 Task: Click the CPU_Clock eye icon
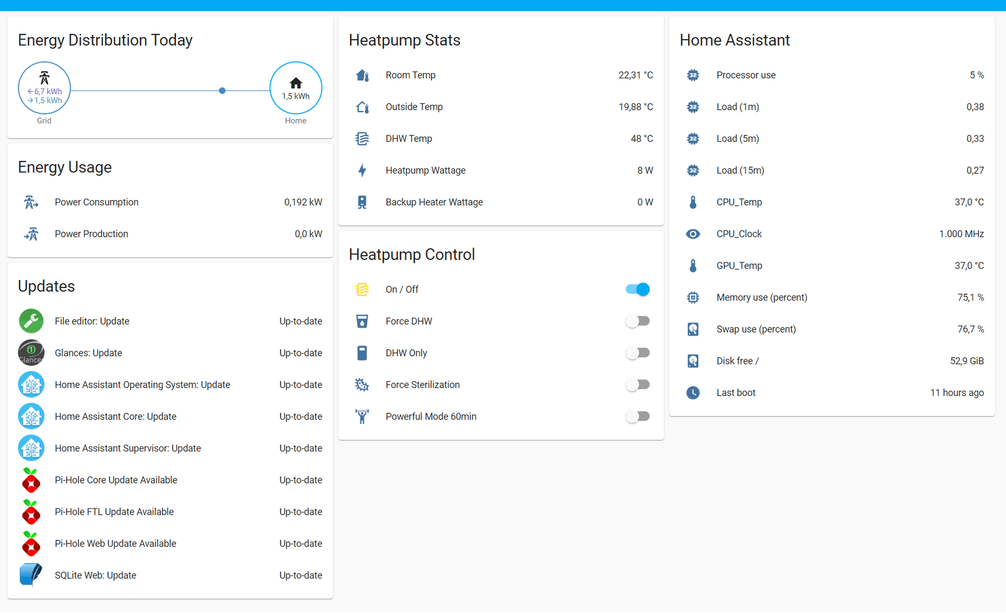693,234
